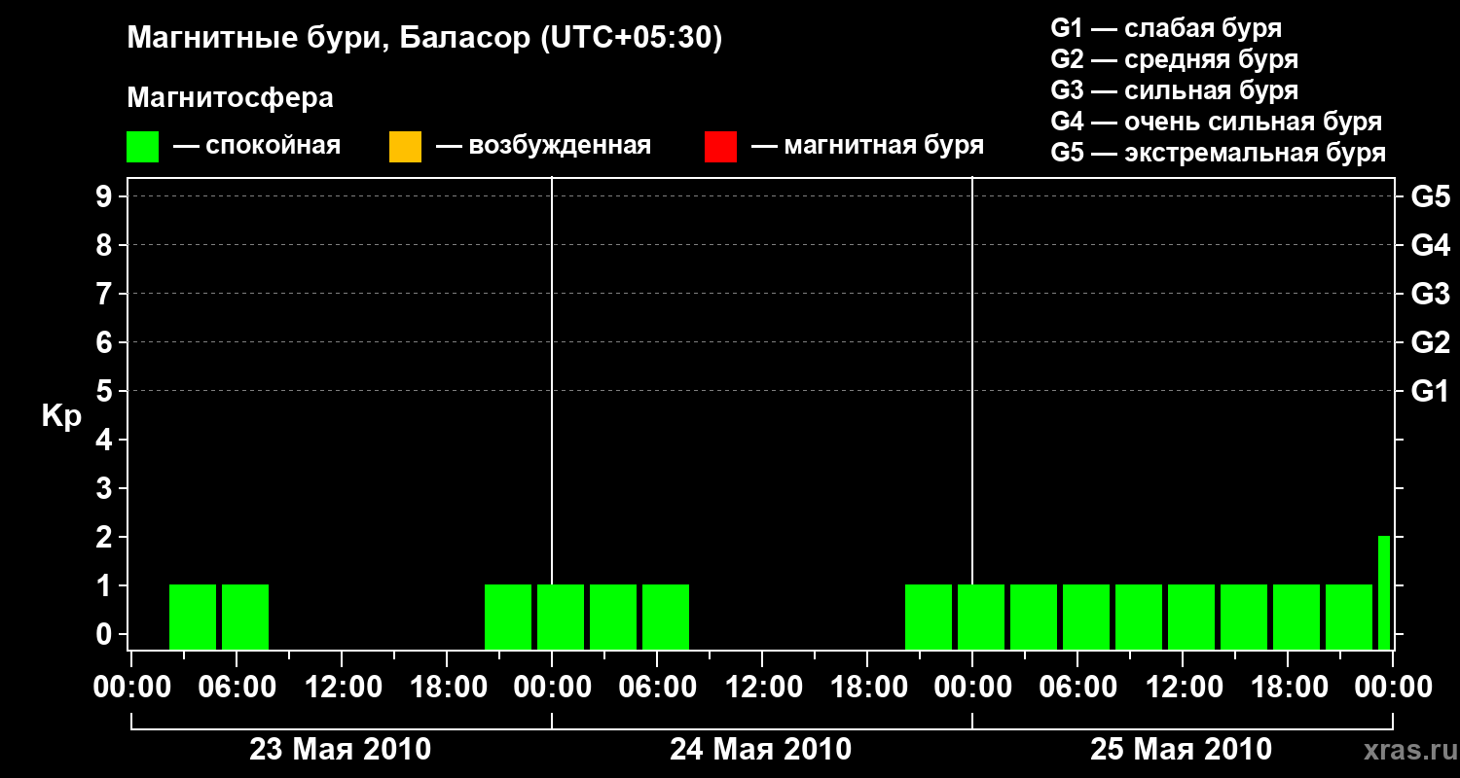The image size is (1460, 778).
Task: Click the red 'магнитная буря' legend swatch
Action: (x=720, y=147)
